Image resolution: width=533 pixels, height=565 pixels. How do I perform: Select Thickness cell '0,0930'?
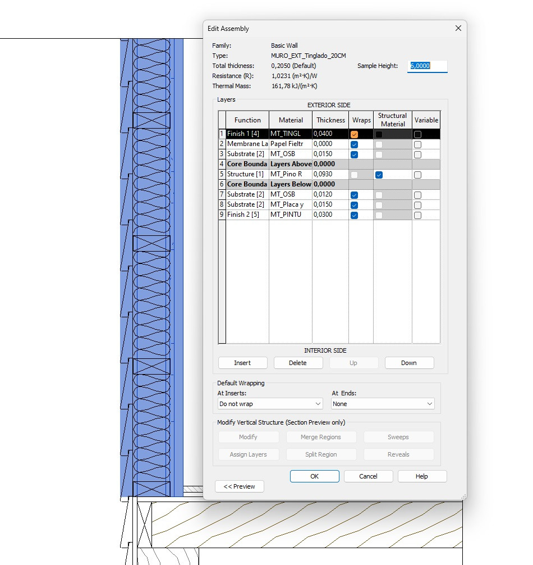pos(330,174)
